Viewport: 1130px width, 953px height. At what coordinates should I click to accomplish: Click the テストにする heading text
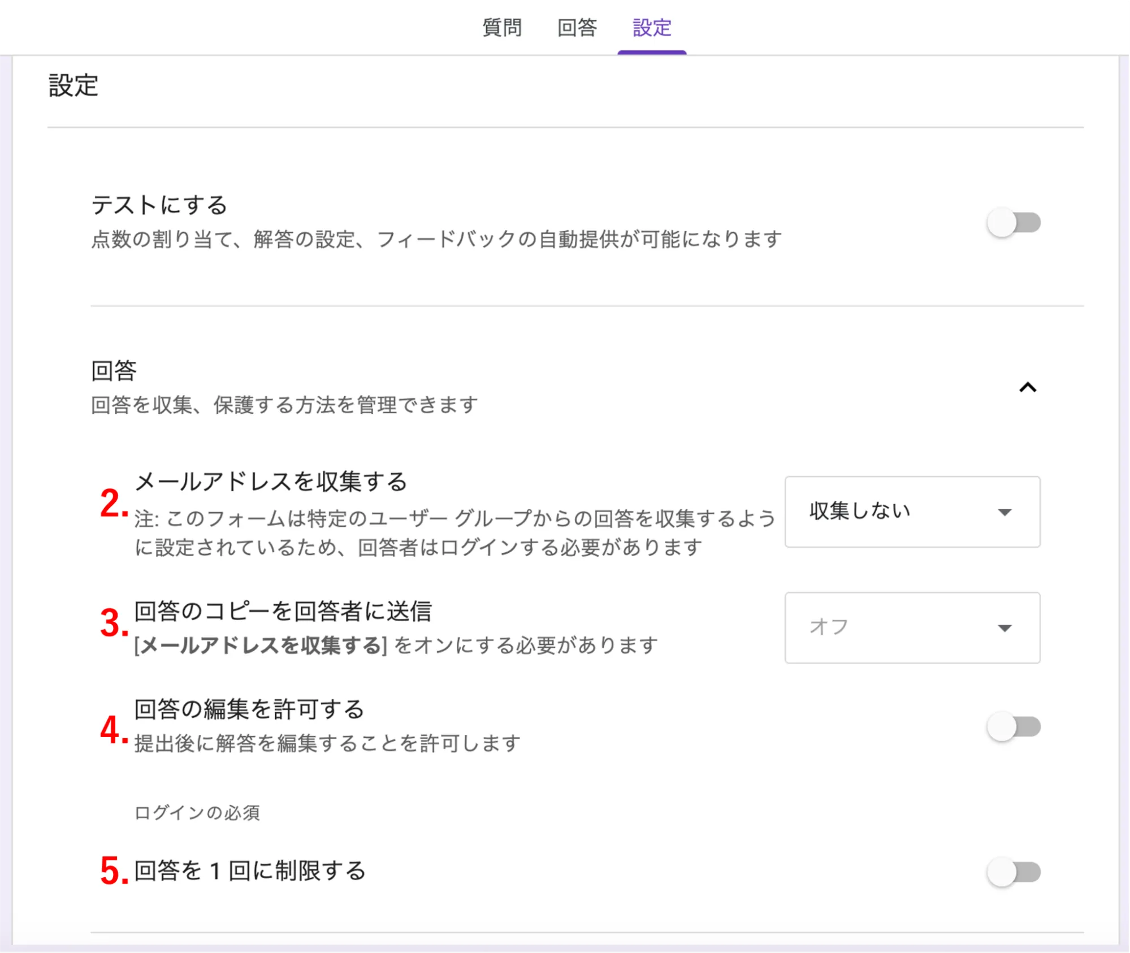pyautogui.click(x=159, y=205)
